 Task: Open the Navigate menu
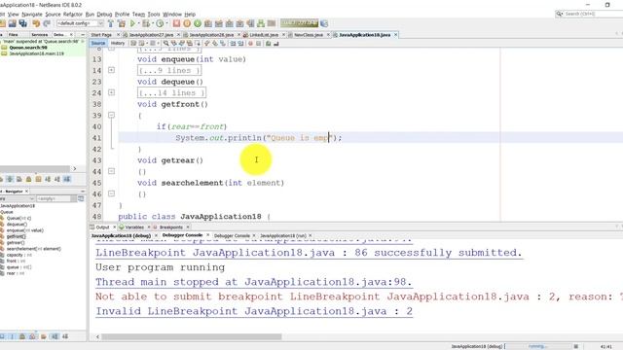click(32, 15)
